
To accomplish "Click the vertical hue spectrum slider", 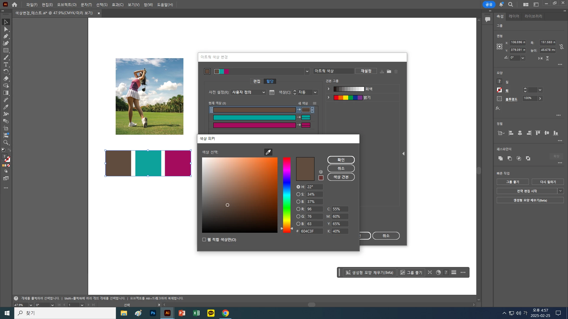I will click(287, 195).
